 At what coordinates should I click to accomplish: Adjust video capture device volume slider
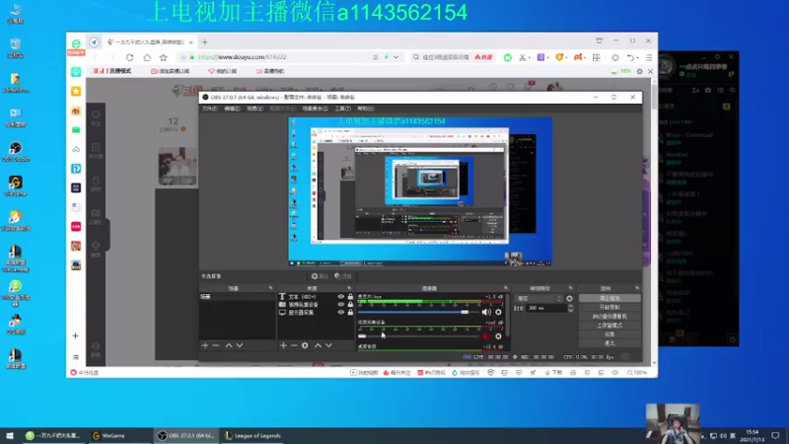(417, 336)
